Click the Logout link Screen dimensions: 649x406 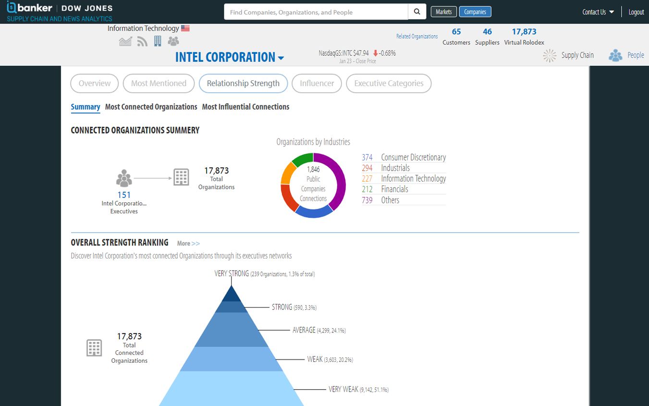(636, 12)
